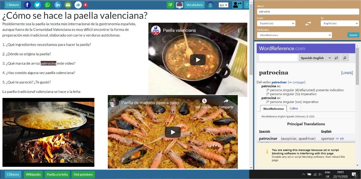
Task: Click the Twitter share icon
Action: pyautogui.click(x=38, y=5)
